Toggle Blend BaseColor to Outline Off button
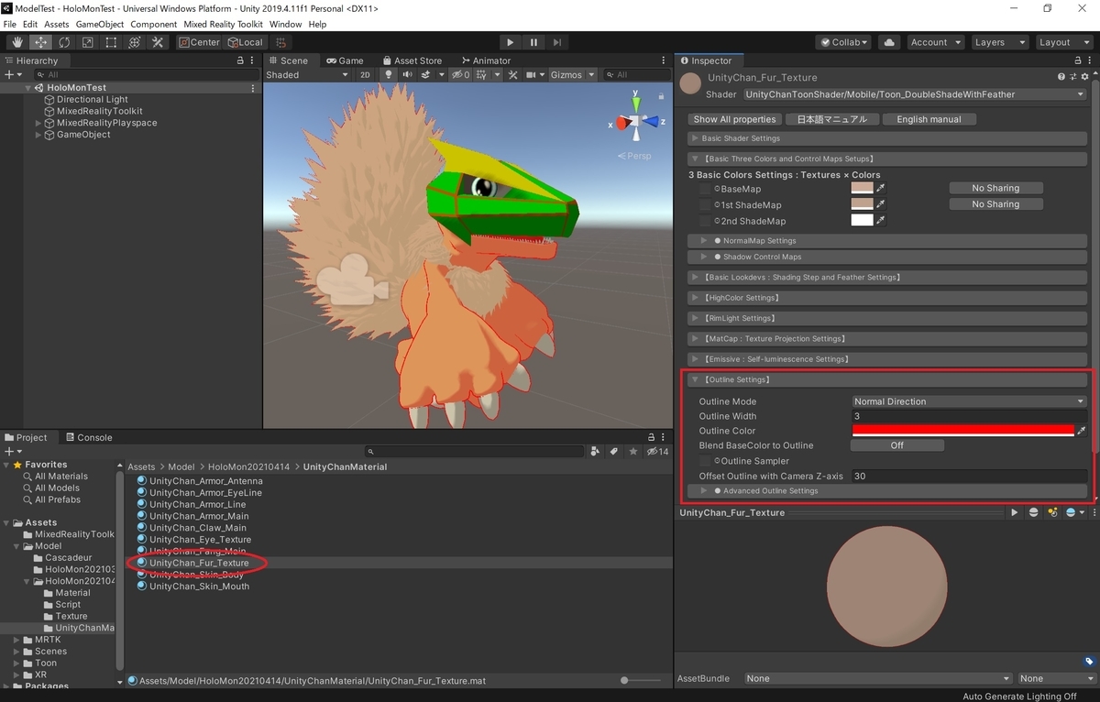 coord(896,445)
